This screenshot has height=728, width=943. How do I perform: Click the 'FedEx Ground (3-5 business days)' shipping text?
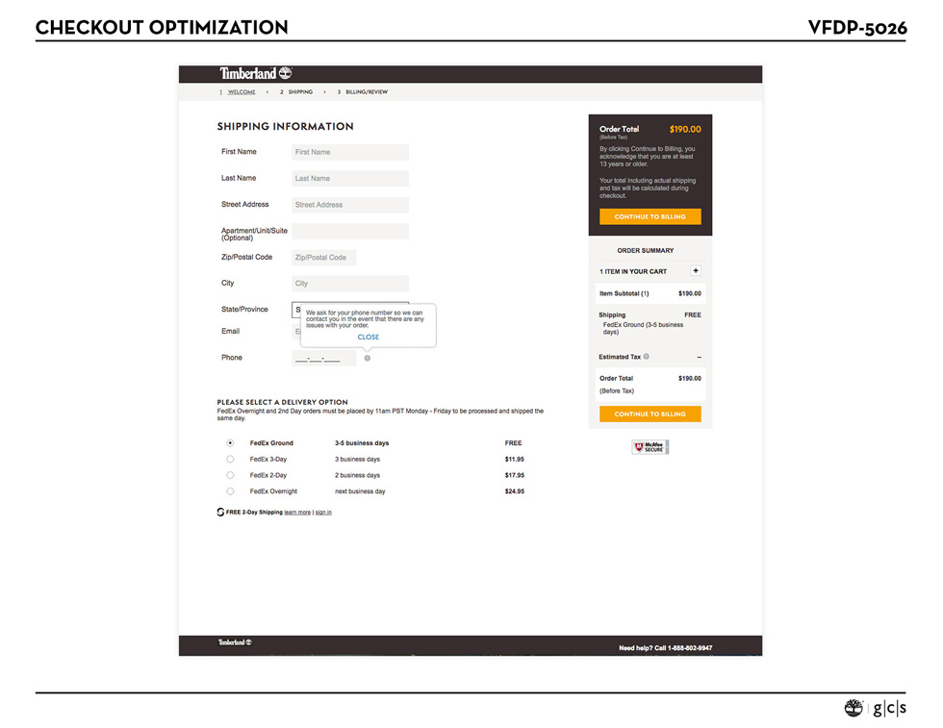tap(643, 328)
